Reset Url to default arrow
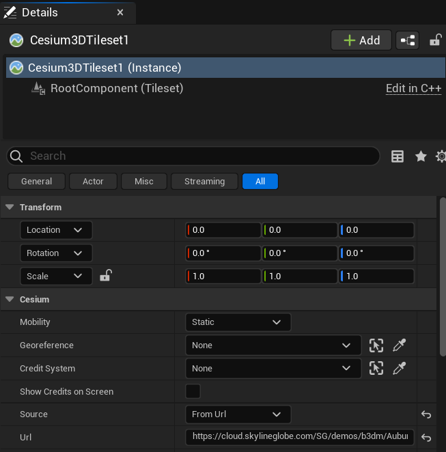 point(426,438)
